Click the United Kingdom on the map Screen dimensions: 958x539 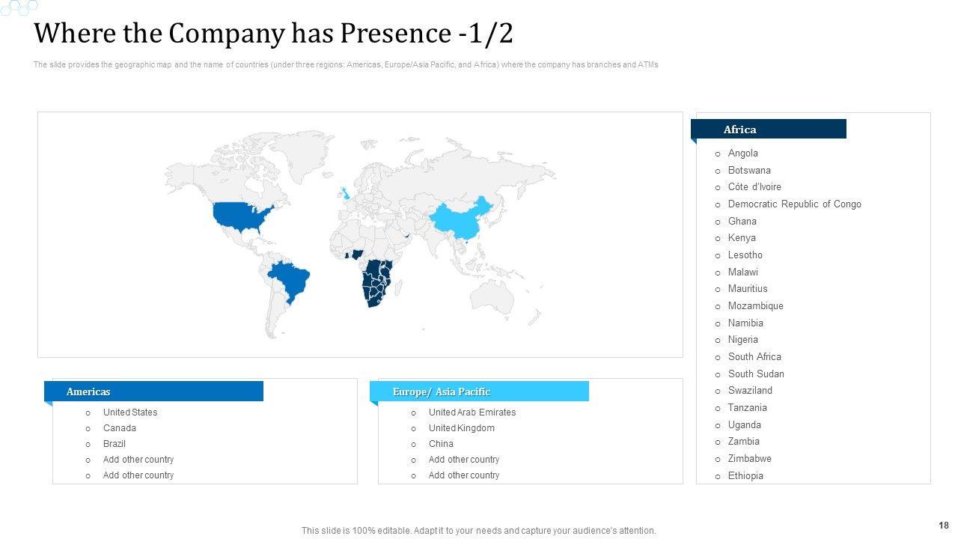(345, 193)
